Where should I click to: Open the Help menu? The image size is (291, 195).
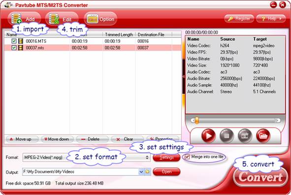[271, 19]
